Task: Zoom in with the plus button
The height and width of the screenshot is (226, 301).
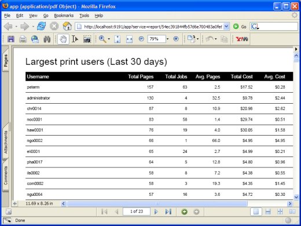Action: (x=176, y=39)
